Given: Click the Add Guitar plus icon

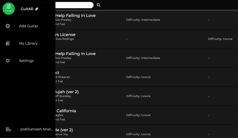Looking at the screenshot, I should pos(8,26).
